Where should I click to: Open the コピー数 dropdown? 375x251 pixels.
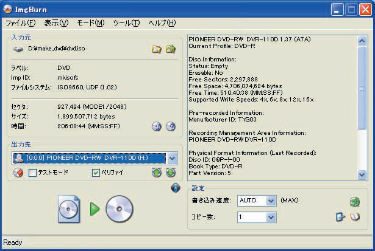tap(271, 217)
